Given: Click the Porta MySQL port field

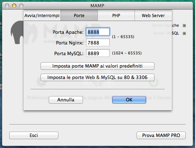Looking at the screenshot, I should [98, 53].
